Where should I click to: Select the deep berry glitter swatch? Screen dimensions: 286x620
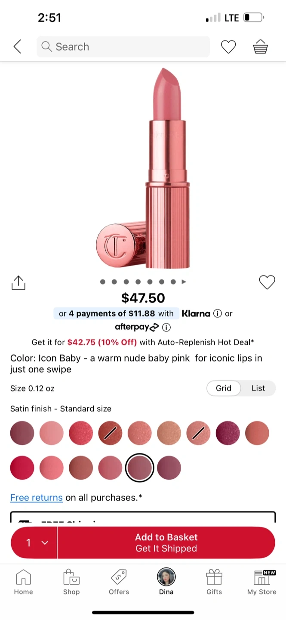pos(228,433)
